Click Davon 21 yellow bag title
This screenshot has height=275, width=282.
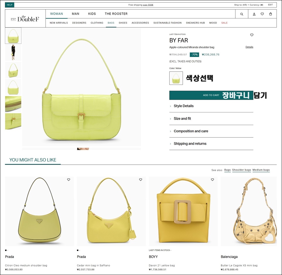162,265
